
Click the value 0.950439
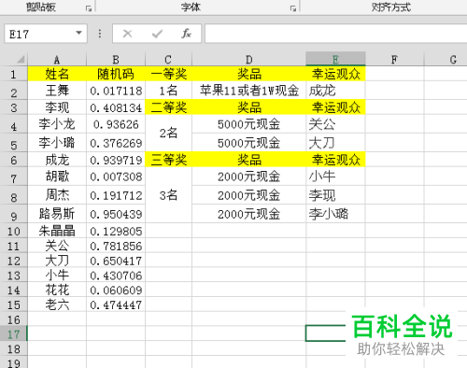point(116,214)
